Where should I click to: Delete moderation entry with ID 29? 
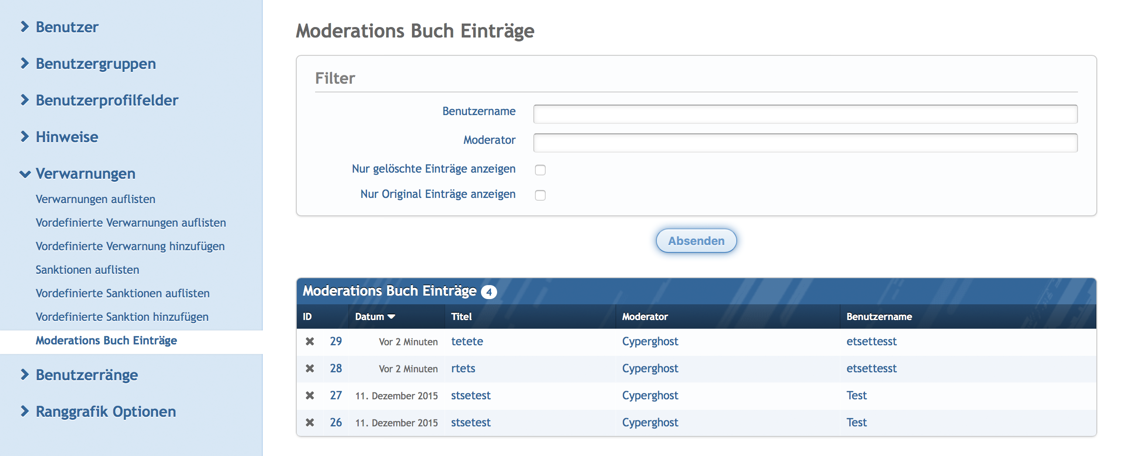pos(309,341)
